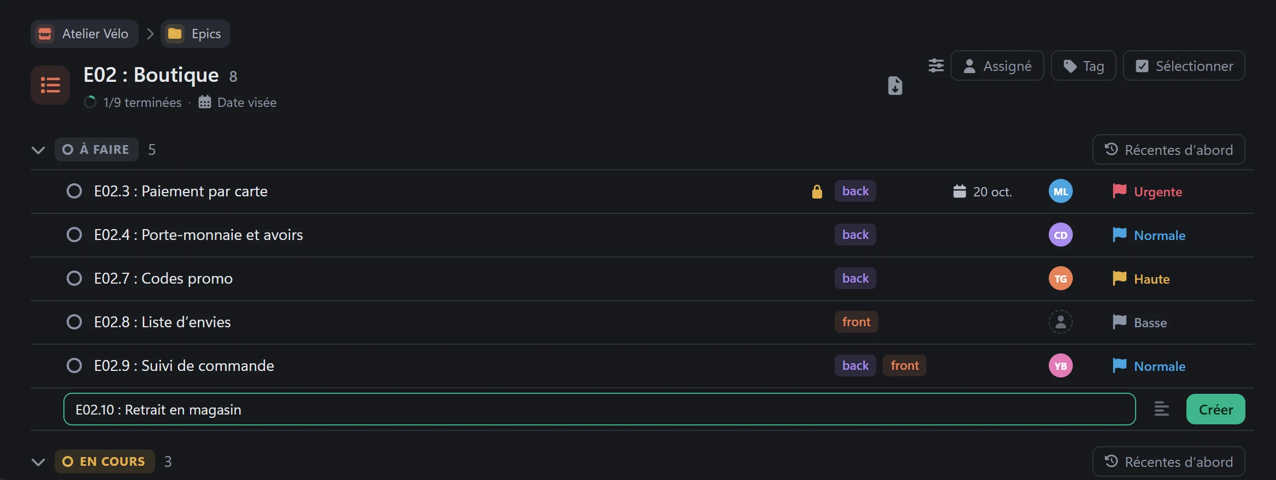Mark E02.3 Paiement par carte as done
Image resolution: width=1276 pixels, height=480 pixels.
pos(74,191)
